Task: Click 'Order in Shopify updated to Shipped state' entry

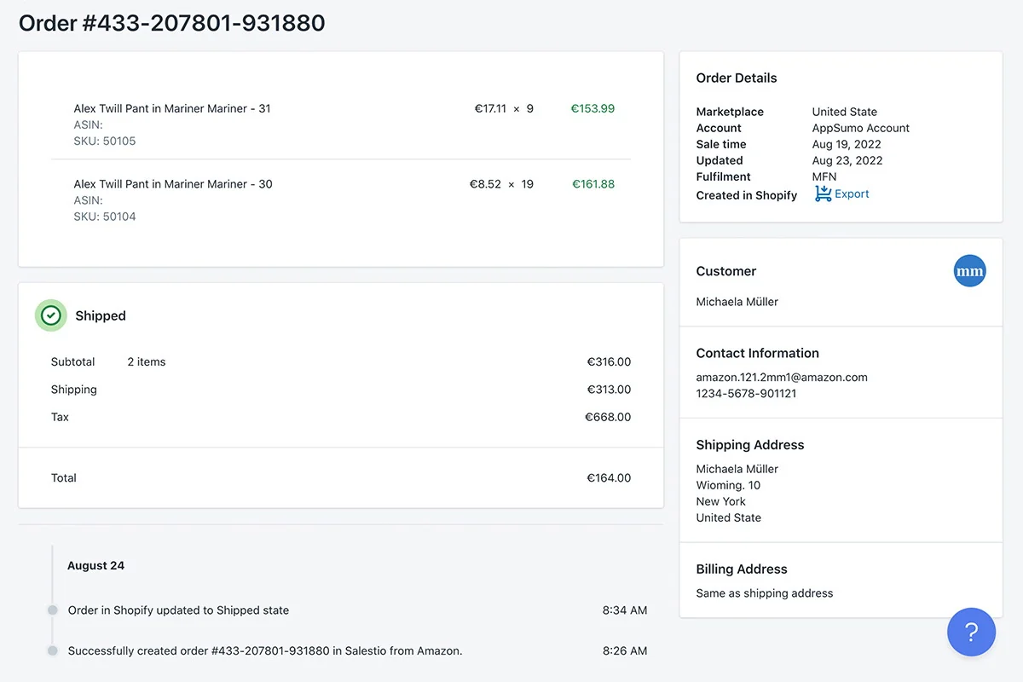Action: pyautogui.click(x=178, y=610)
